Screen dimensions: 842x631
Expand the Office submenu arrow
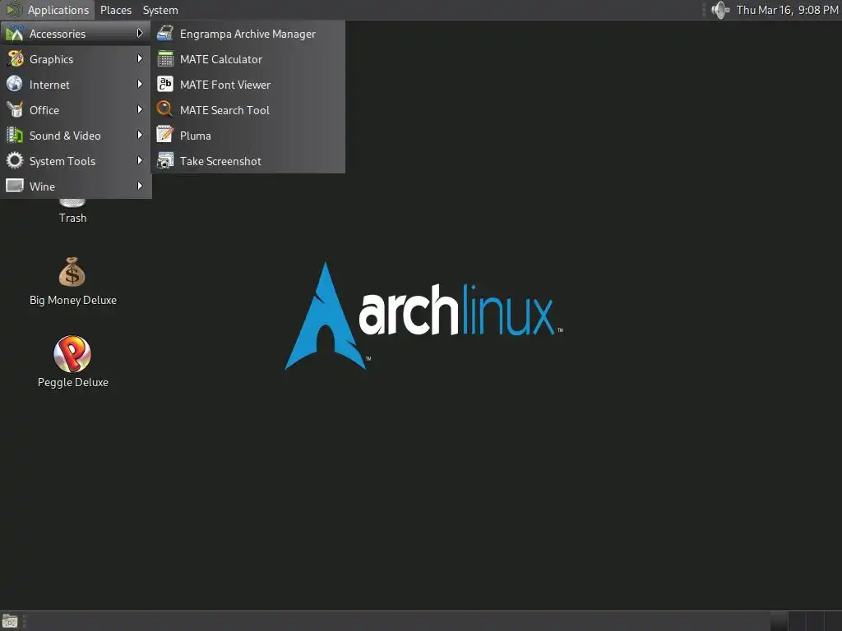pyautogui.click(x=140, y=109)
